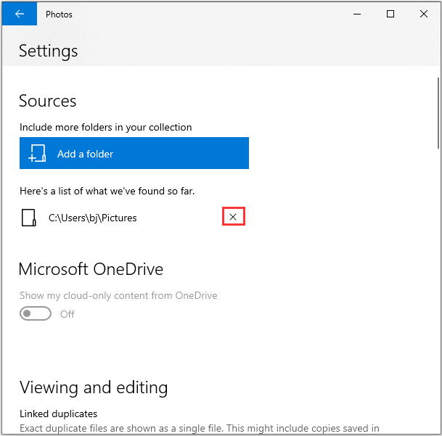442x436 pixels.
Task: Click the Microsoft OneDrive section heading
Action: (91, 269)
